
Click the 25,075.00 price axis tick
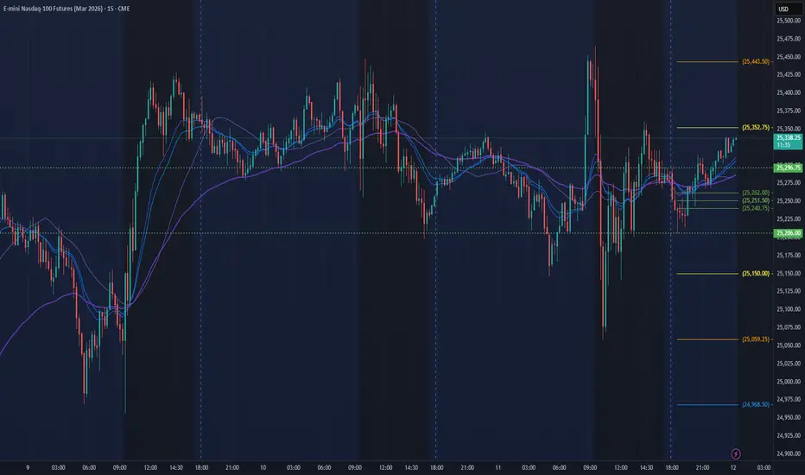[x=789, y=327]
